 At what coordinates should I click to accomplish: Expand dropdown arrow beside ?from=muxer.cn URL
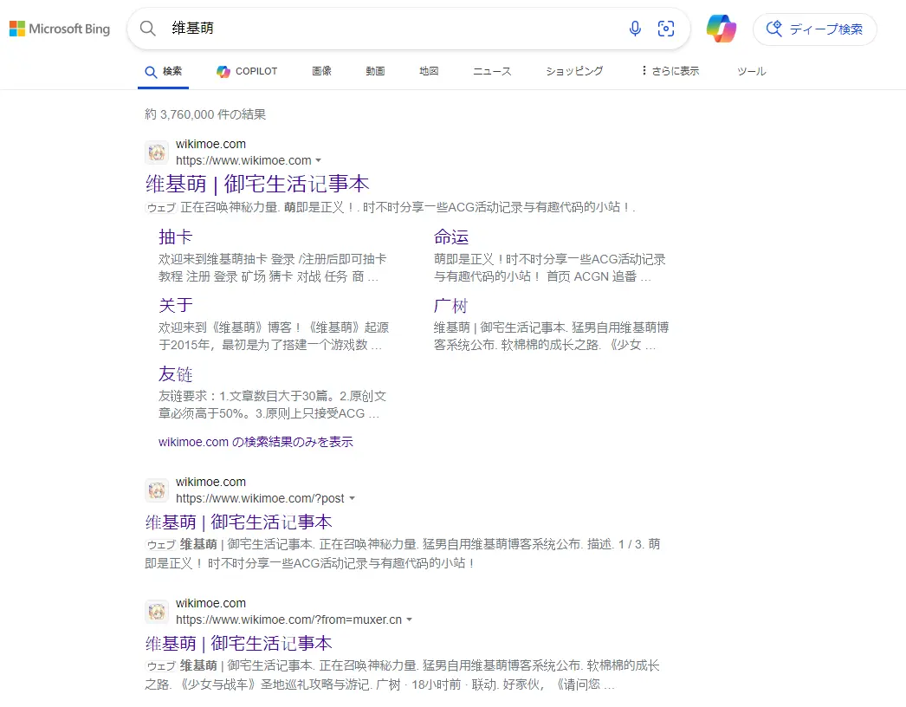point(409,620)
